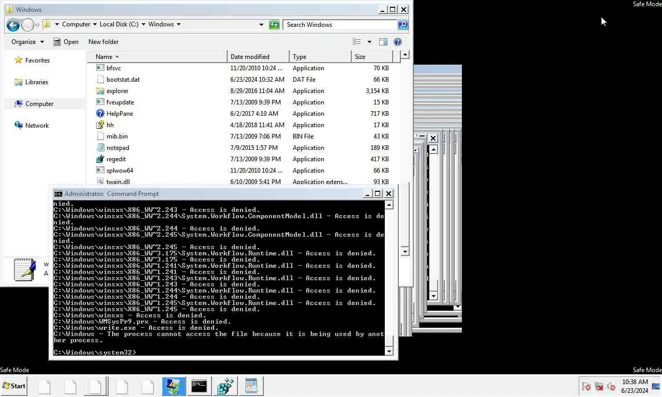
Task: Select the hh application icon
Action: [x=100, y=125]
